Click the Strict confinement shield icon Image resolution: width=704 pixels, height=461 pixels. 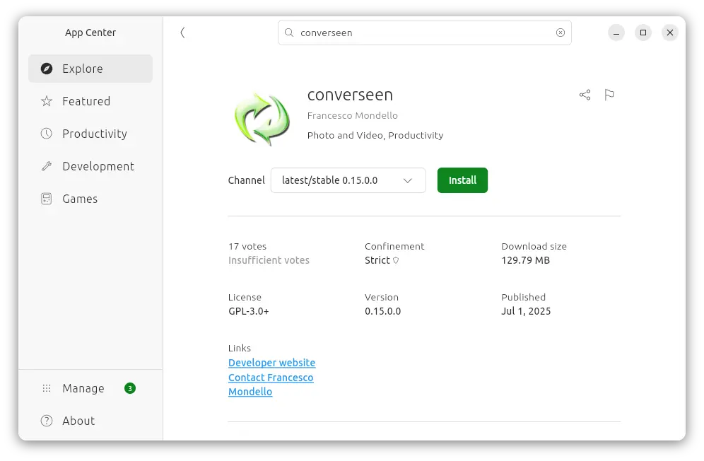click(396, 260)
